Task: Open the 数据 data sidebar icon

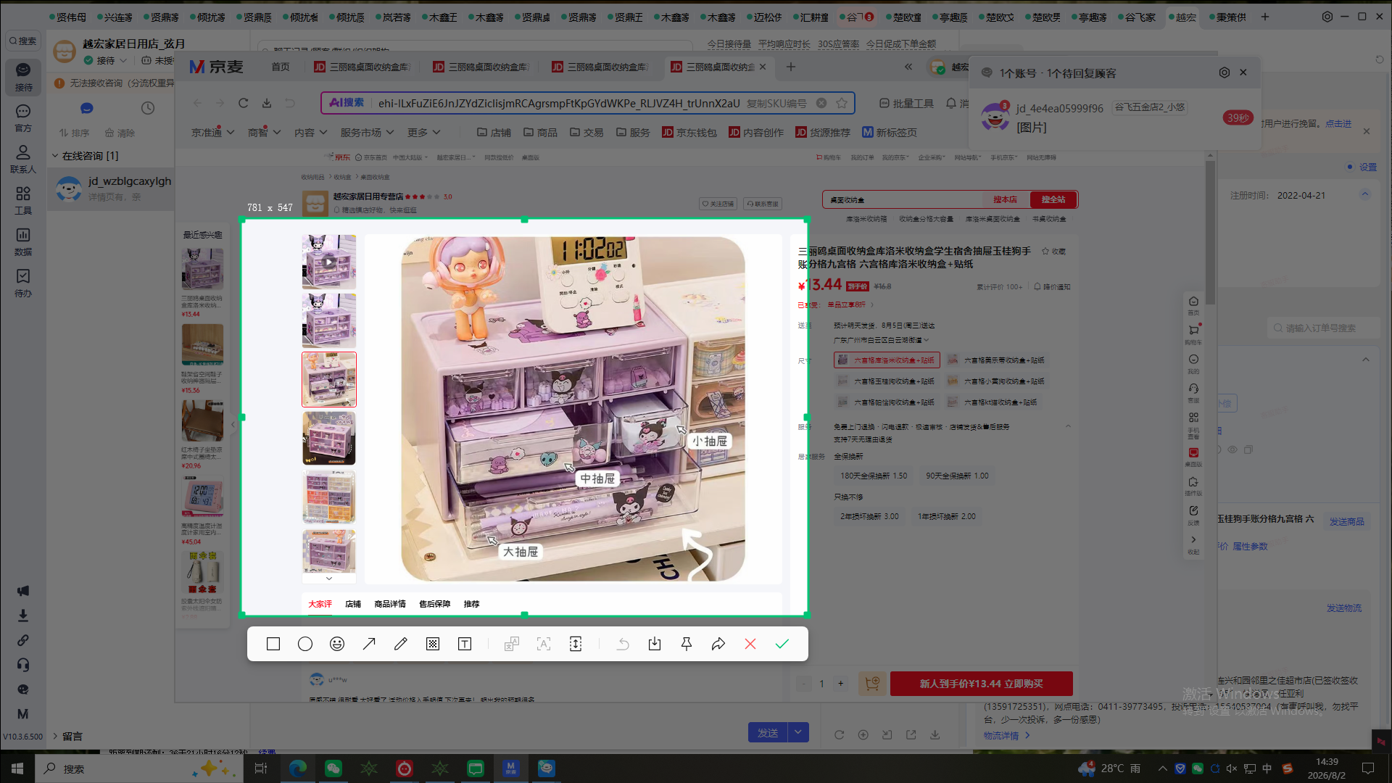Action: 23,242
